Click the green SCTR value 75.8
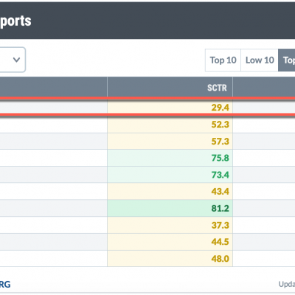 click(220, 158)
